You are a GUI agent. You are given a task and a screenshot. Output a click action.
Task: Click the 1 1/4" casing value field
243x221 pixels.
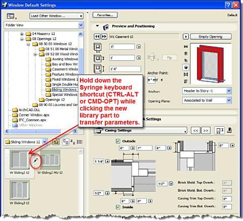[x=99, y=161]
